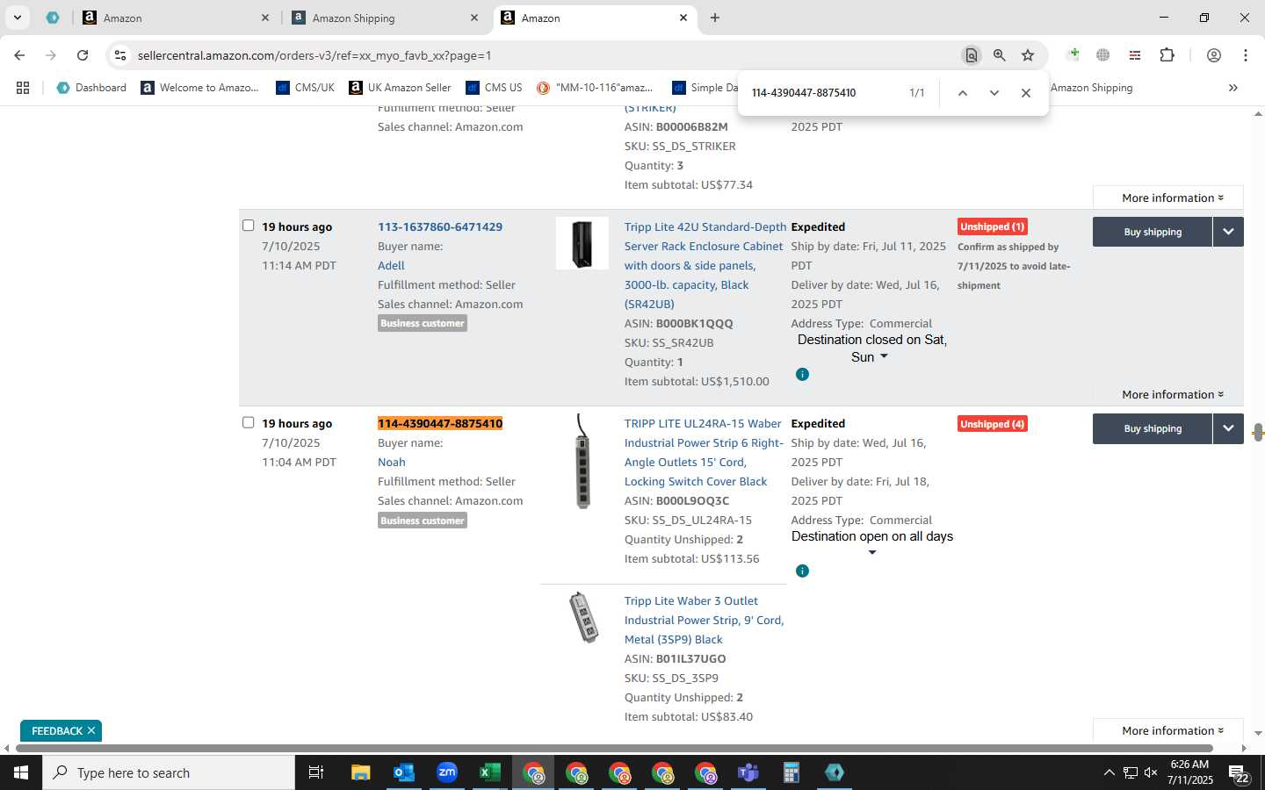This screenshot has width=1265, height=790.
Task: Open Task View on taskbar
Action: (316, 772)
